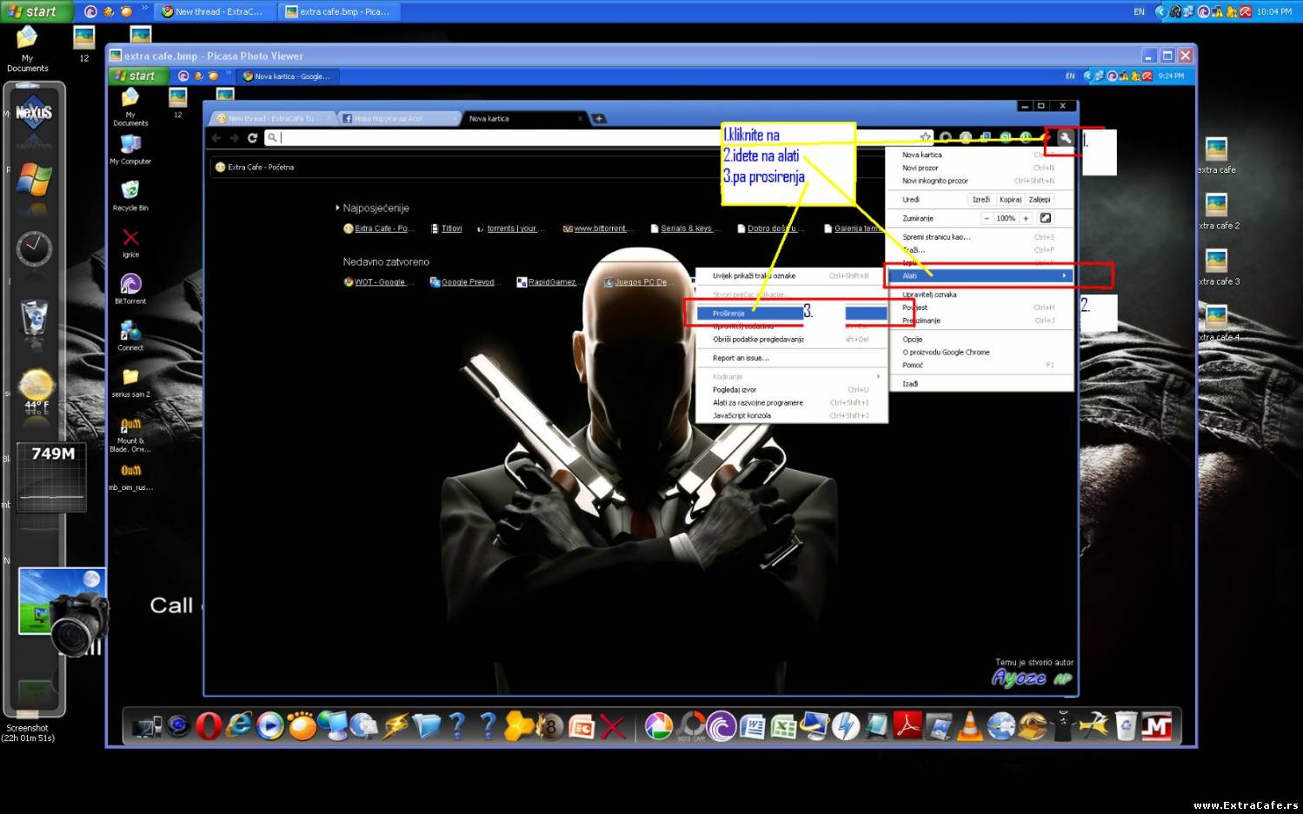The image size is (1303, 814).
Task: Select the extra cafe.bmp - Pica... taskbar button
Action: 339,11
